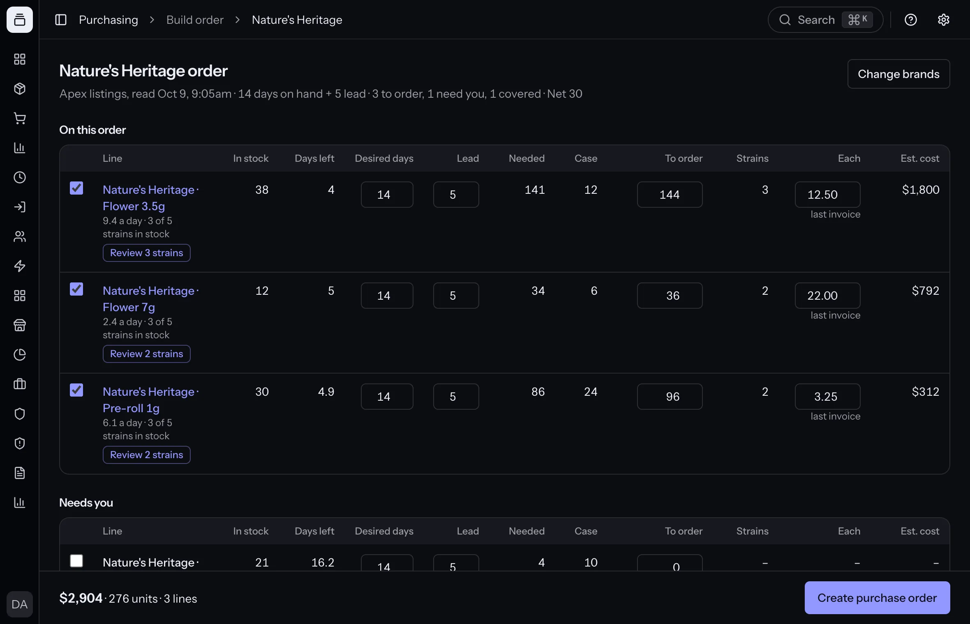Viewport: 970px width, 624px height.
Task: Open Review 2 strains for Flower 7g
Action: (x=147, y=354)
